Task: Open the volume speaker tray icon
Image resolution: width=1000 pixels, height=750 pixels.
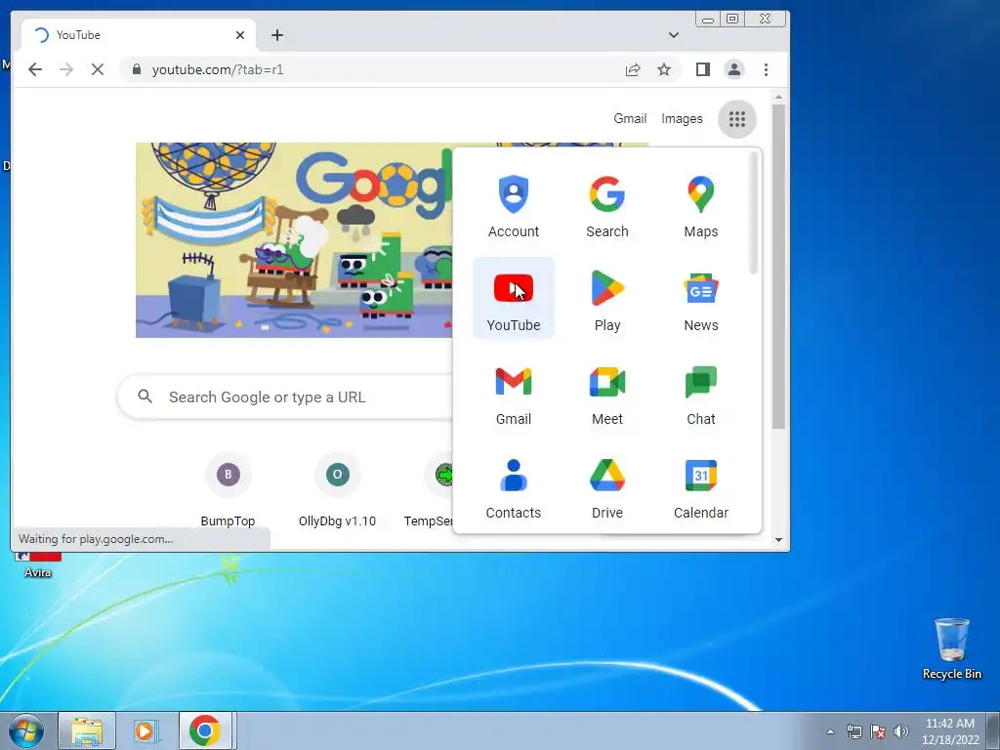Action: [901, 731]
